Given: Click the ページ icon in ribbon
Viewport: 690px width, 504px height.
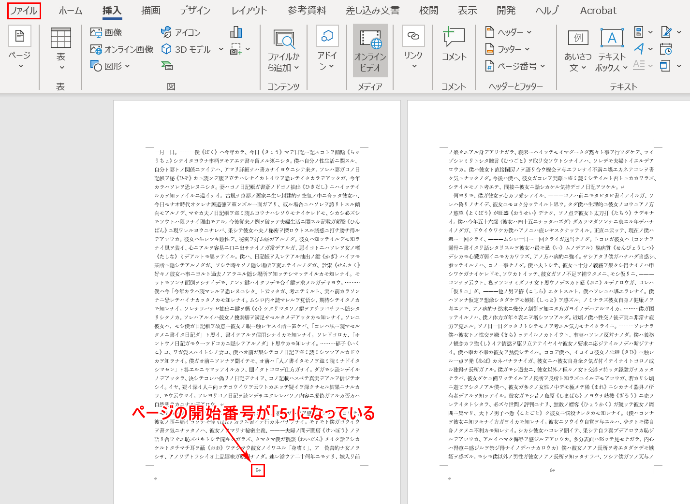Looking at the screenshot, I should click(x=20, y=36).
